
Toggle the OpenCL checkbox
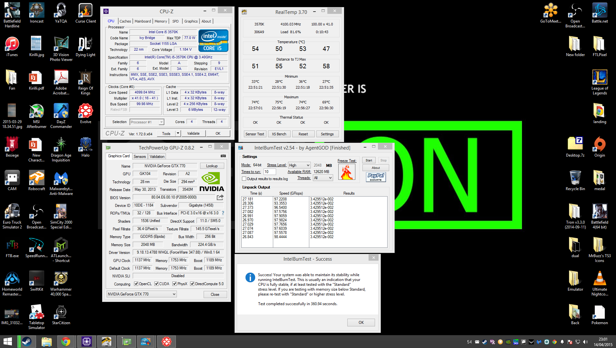click(x=136, y=284)
